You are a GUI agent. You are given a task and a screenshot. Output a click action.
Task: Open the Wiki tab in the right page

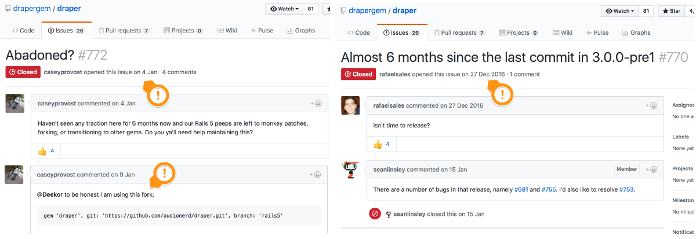tap(562, 32)
